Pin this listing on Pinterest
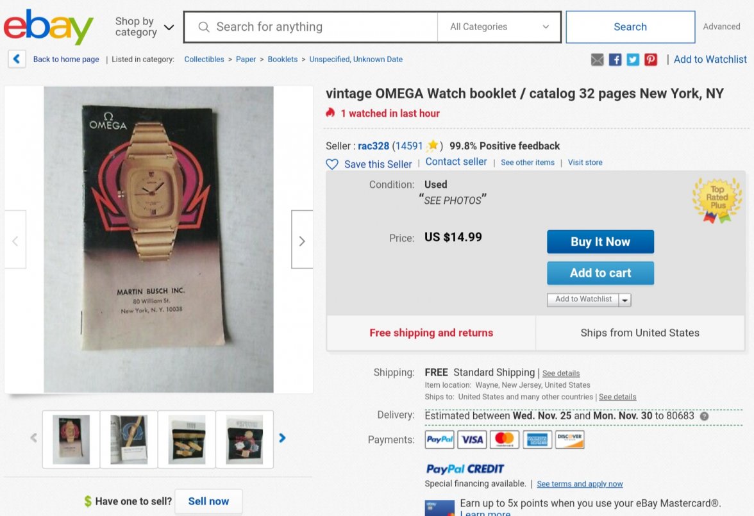The image size is (754, 516). click(651, 60)
